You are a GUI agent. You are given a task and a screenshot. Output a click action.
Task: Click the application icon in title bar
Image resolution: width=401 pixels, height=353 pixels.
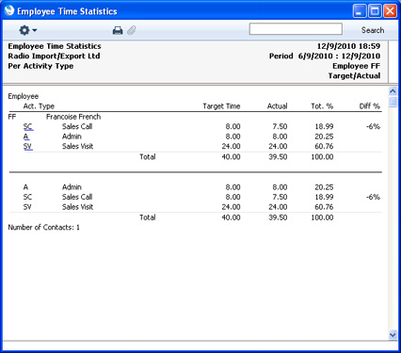click(9, 10)
